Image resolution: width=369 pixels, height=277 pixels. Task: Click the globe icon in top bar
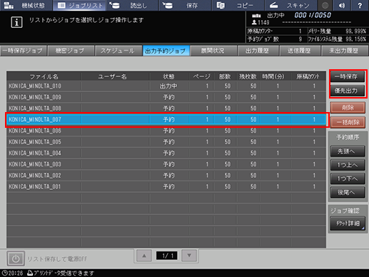pos(325,5)
